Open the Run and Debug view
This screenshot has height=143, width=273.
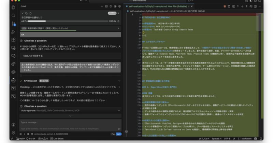13,32
